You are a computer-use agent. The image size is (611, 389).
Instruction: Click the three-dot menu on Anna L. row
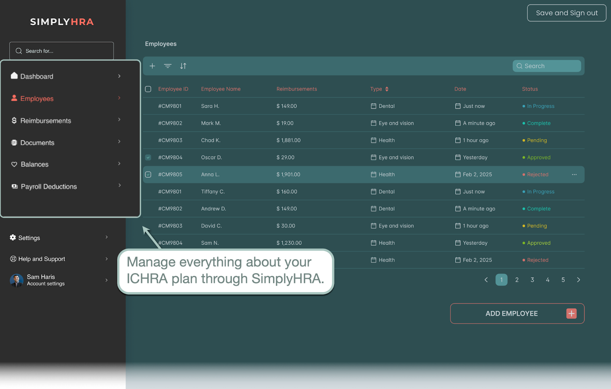coord(574,175)
